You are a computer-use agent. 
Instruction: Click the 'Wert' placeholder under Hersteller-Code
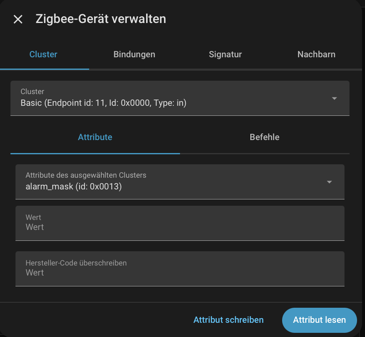(x=35, y=273)
